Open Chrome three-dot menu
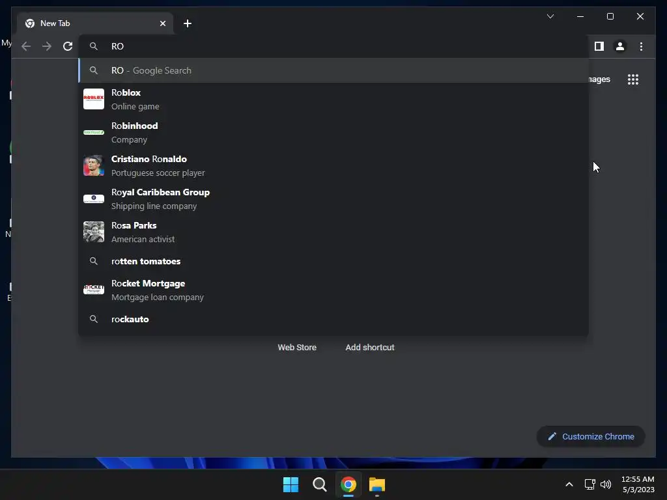This screenshot has height=500, width=667. pos(641,46)
